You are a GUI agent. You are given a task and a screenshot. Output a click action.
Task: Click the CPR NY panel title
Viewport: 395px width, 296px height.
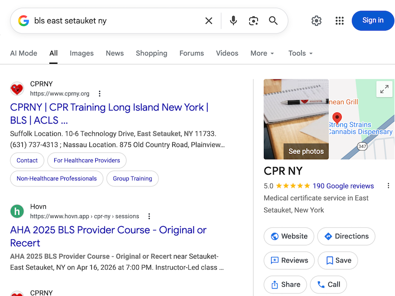click(283, 171)
